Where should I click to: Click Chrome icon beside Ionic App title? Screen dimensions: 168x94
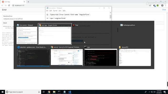pyautogui.click(x=40, y=25)
